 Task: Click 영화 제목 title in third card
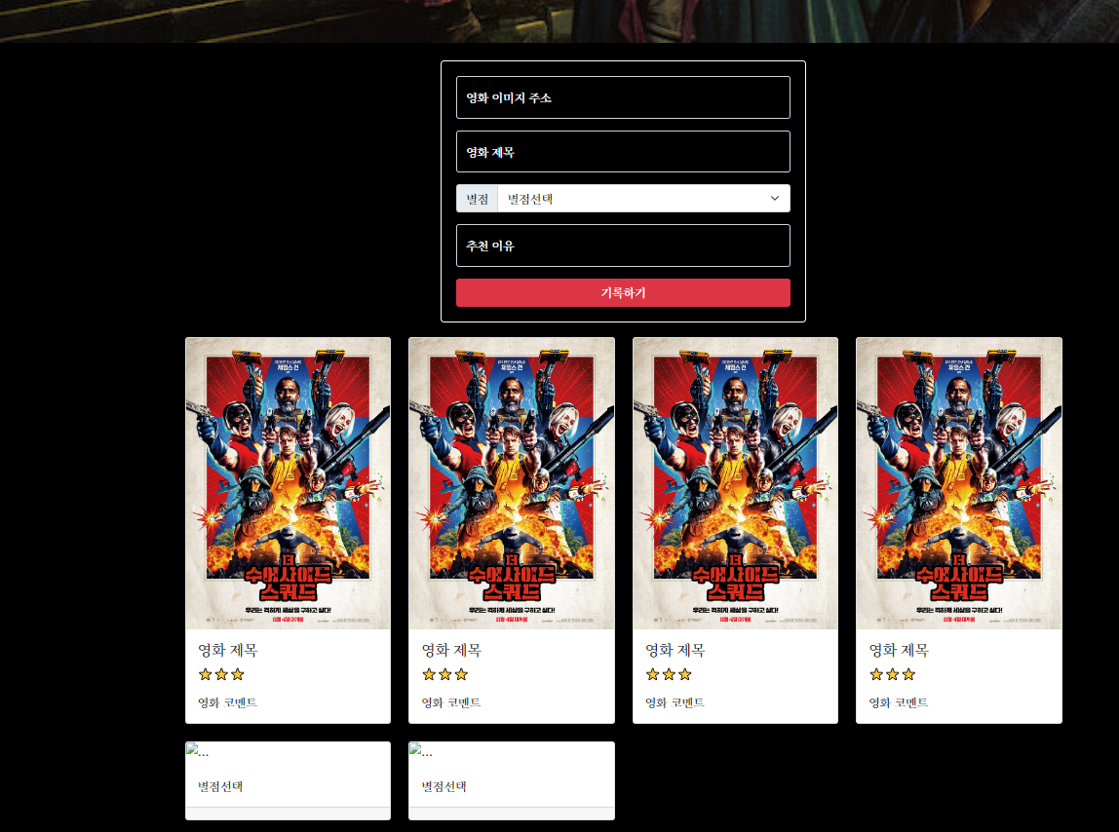(675, 650)
